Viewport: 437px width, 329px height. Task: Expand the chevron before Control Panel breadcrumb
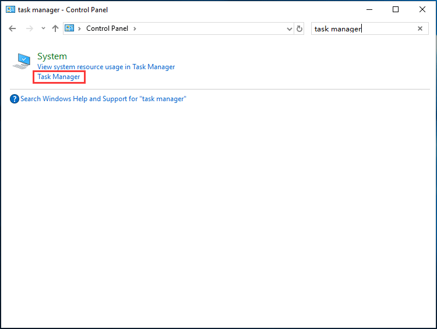79,28
